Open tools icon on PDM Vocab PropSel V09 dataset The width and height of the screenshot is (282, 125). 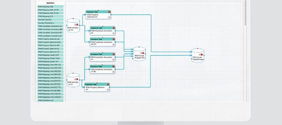point(141,53)
